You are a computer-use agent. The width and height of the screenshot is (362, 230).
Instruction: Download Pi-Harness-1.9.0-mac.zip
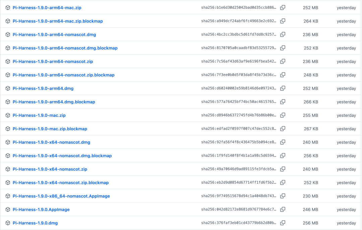(x=39, y=115)
